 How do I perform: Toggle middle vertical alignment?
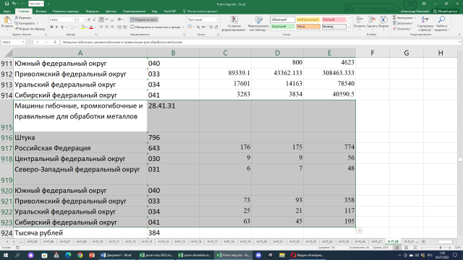(107, 19)
